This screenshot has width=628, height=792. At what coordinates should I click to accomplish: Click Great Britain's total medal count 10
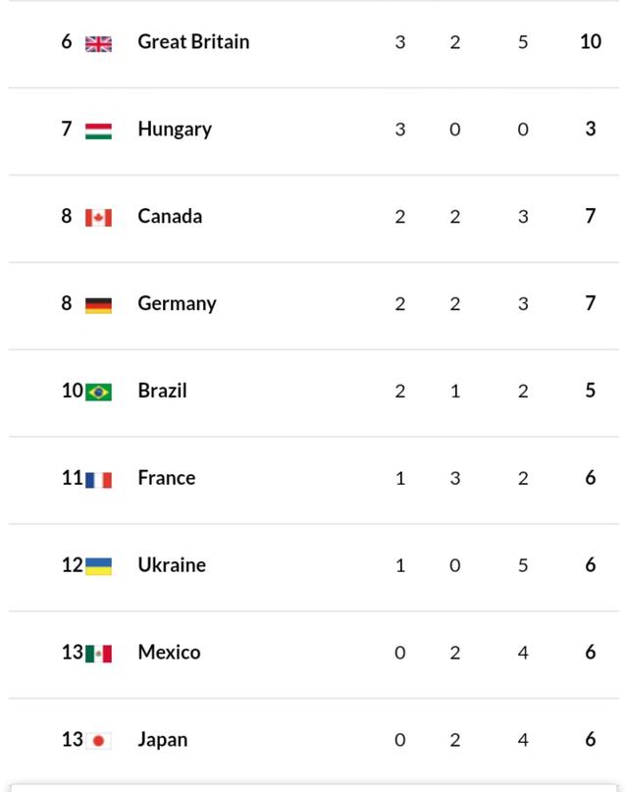click(590, 42)
